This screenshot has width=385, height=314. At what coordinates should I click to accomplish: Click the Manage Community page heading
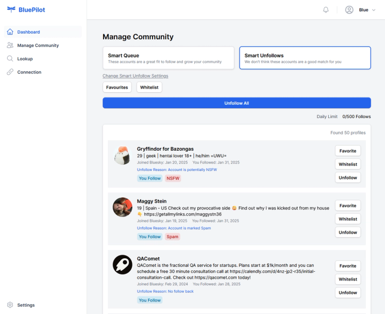point(138,37)
